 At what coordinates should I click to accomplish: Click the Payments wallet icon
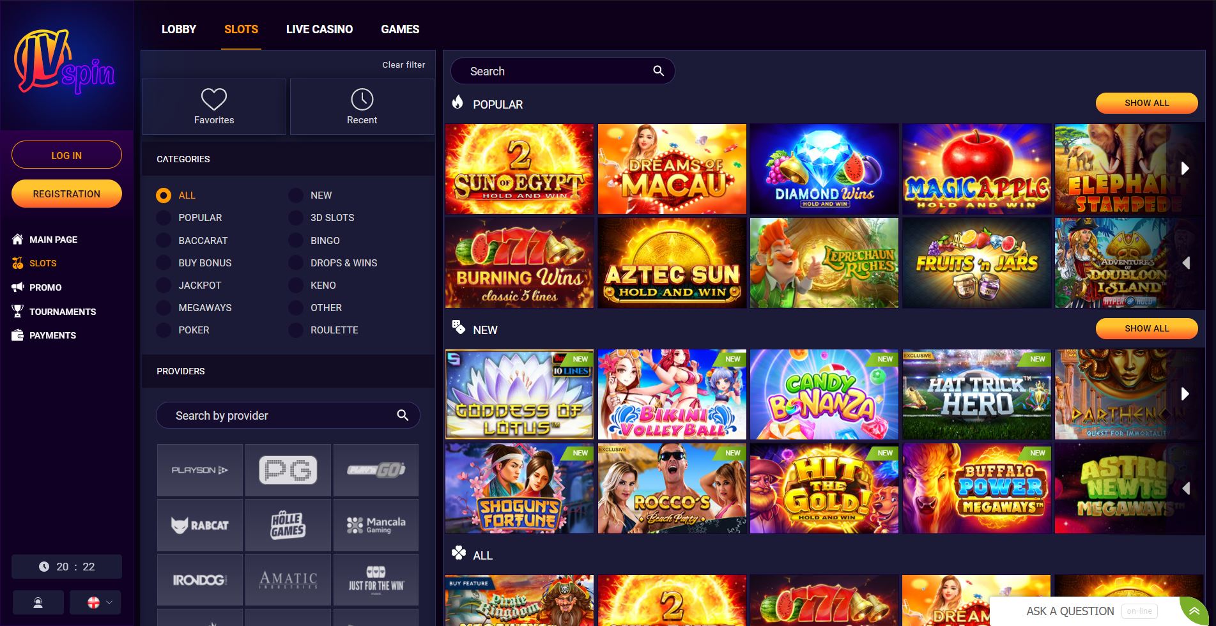[x=17, y=335]
